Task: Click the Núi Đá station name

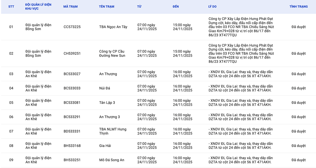Action: (x=105, y=88)
